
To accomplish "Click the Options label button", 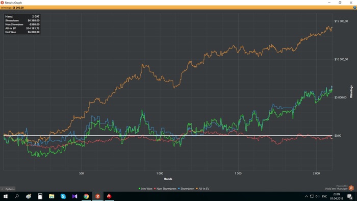I will click(x=10, y=189).
